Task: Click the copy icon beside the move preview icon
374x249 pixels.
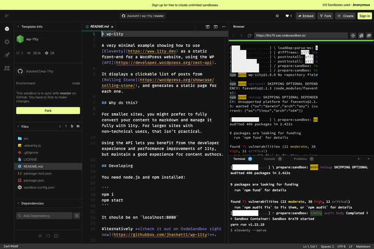Action: tap(361, 36)
